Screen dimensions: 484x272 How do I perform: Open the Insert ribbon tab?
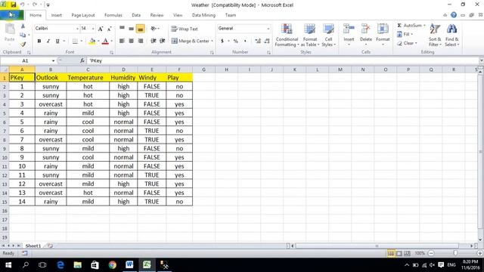tap(56, 15)
